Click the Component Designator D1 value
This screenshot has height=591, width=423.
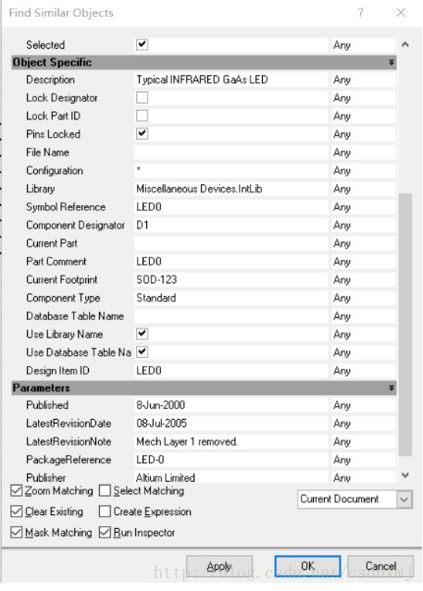point(230,225)
